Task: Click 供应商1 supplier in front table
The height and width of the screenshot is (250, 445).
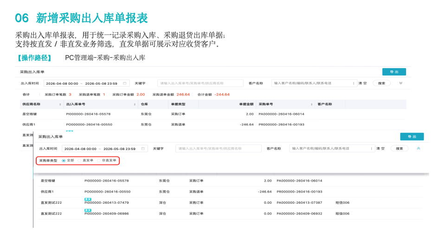Action: point(47,192)
